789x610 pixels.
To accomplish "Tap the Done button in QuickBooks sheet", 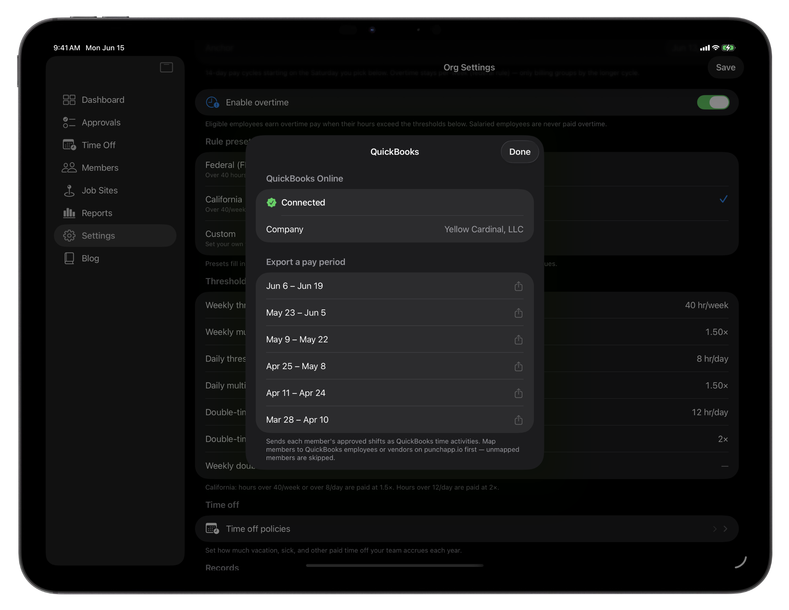I will (520, 151).
